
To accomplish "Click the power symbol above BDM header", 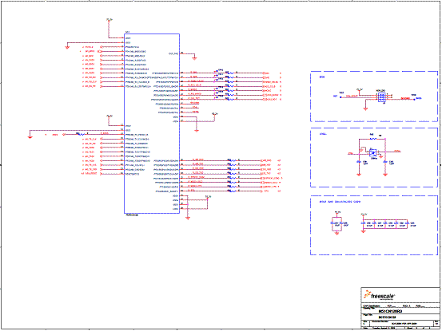I will click(x=359, y=89).
